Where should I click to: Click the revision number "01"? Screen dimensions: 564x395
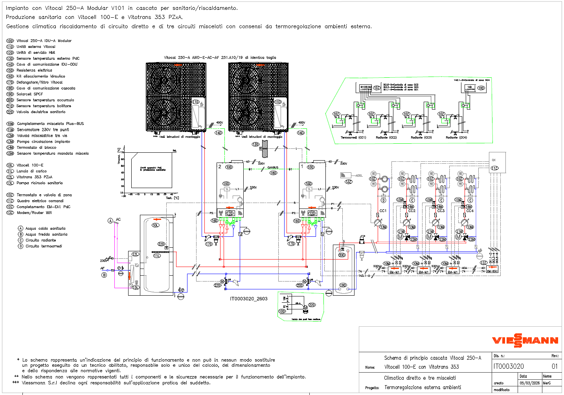555,367
